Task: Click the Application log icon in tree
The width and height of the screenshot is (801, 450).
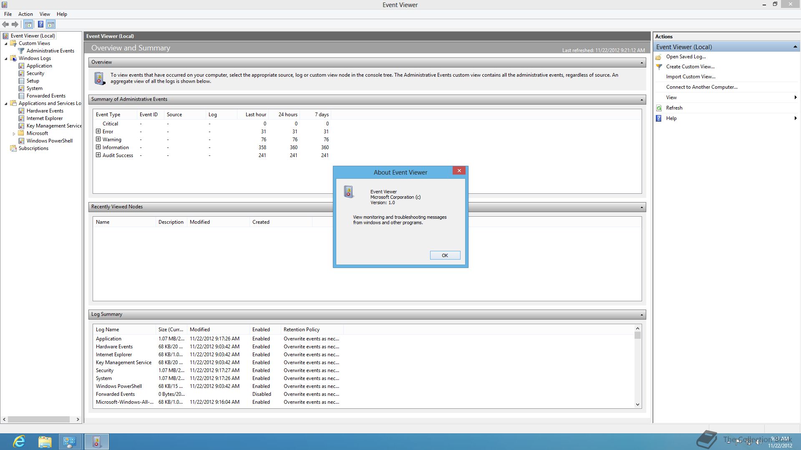Action: point(21,66)
